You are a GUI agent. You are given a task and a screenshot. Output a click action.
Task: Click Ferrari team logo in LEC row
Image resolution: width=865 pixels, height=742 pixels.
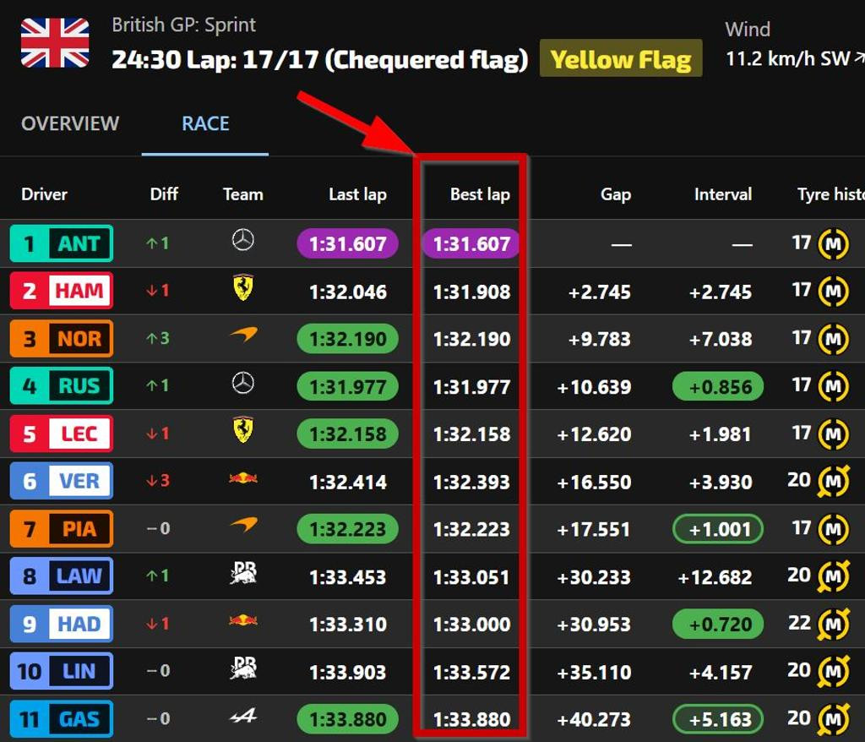pyautogui.click(x=243, y=430)
